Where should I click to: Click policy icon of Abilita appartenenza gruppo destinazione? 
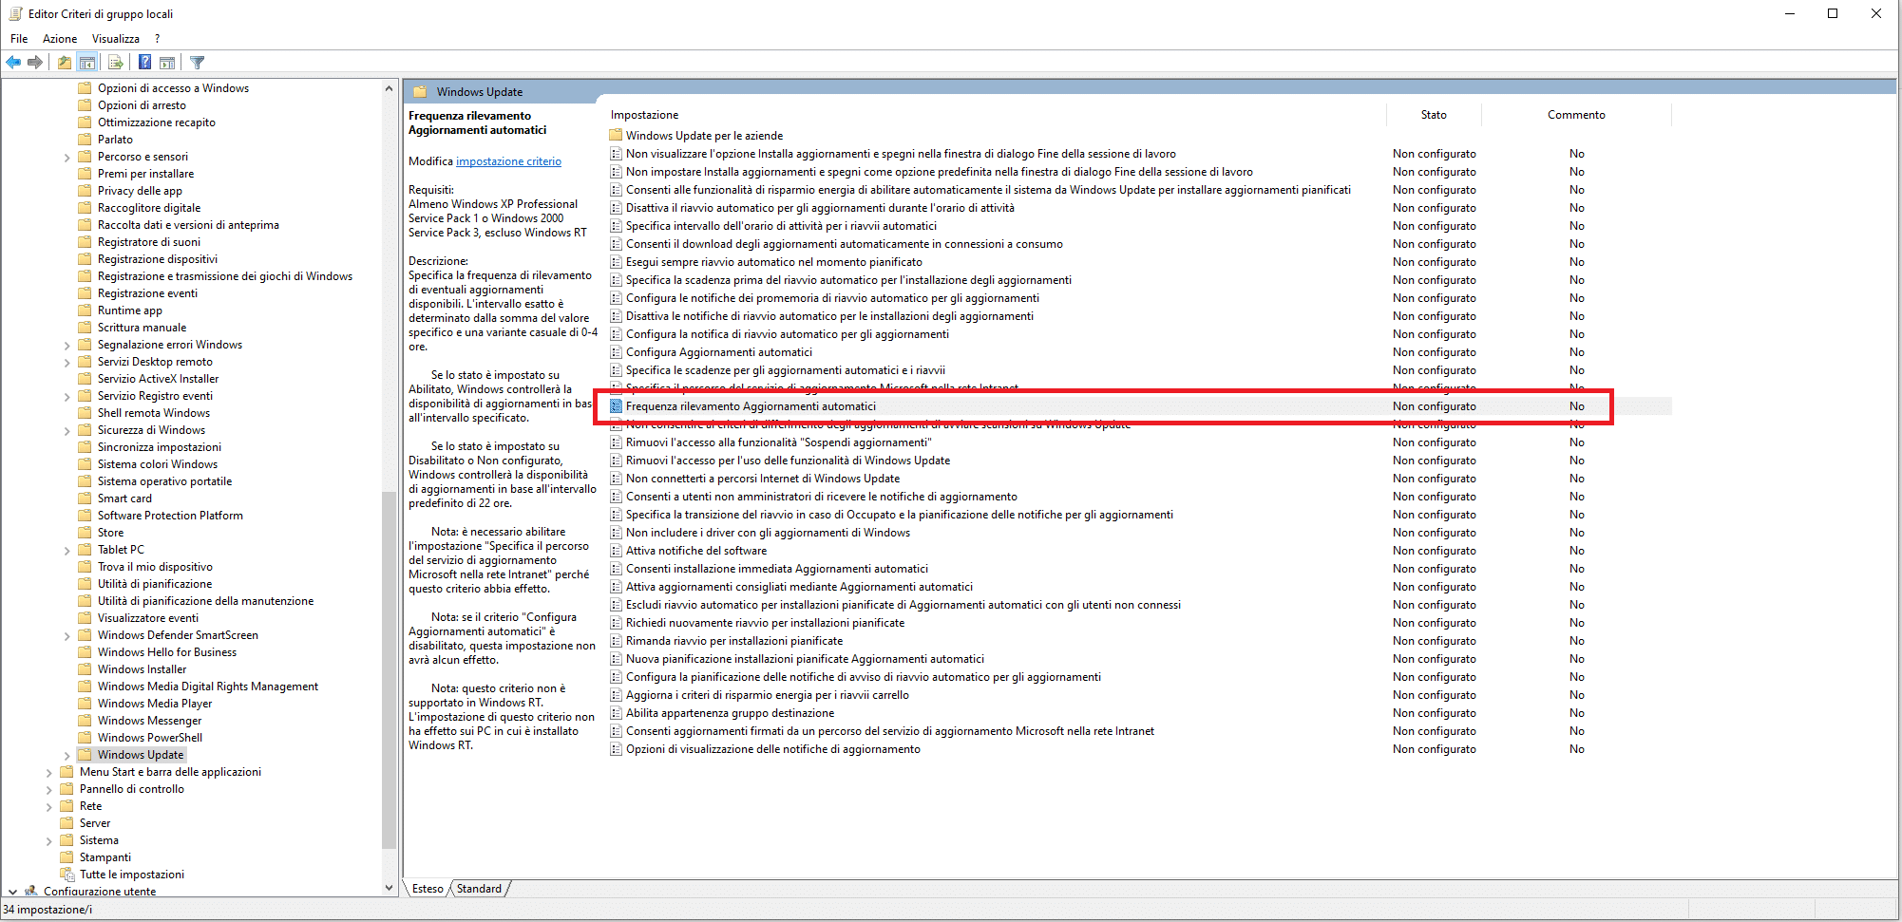click(616, 713)
